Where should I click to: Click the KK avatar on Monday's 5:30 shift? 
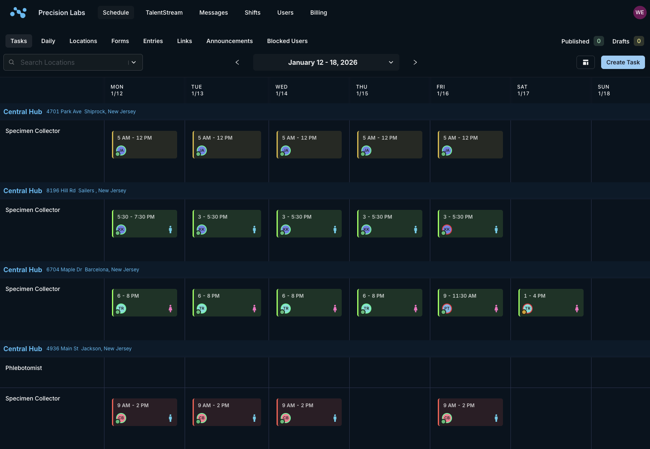(121, 229)
